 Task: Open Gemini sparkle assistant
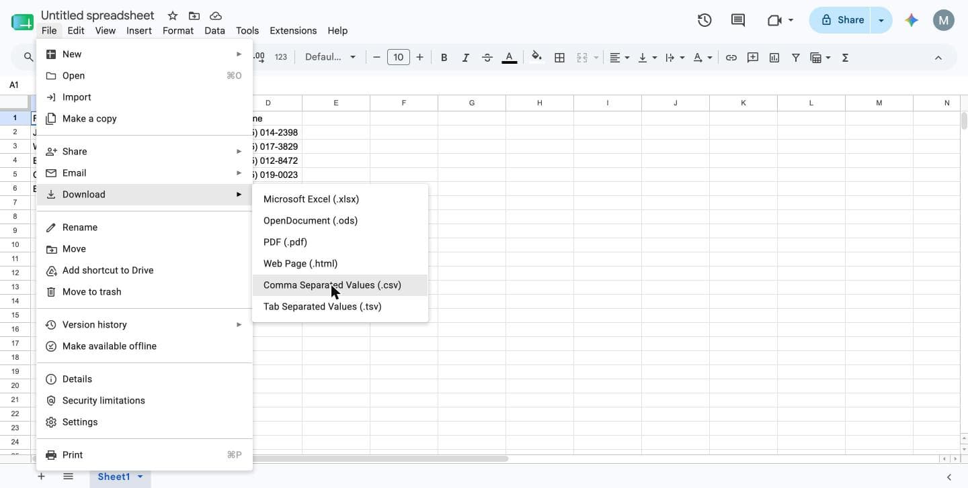click(x=912, y=20)
